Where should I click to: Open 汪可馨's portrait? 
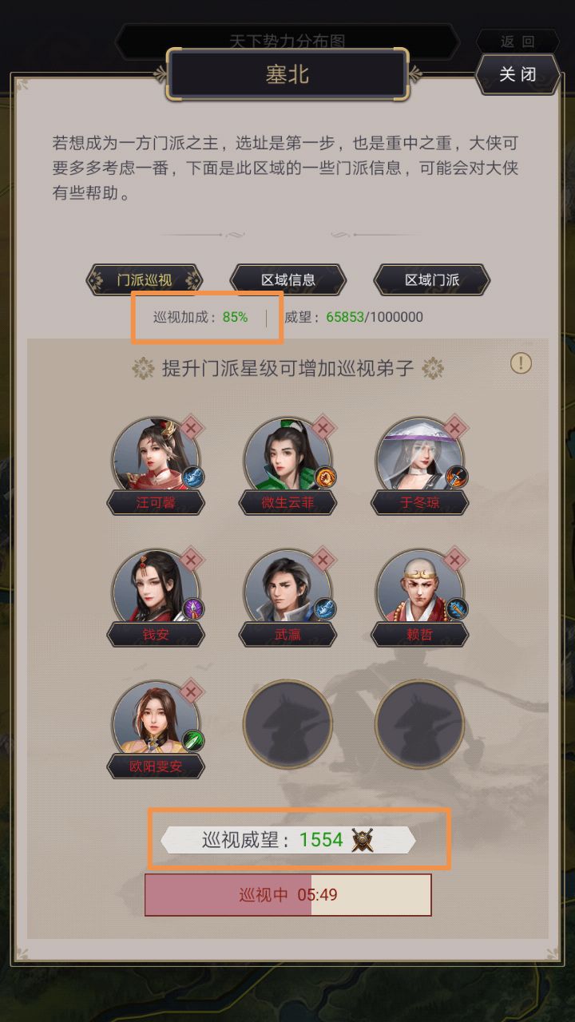click(156, 457)
